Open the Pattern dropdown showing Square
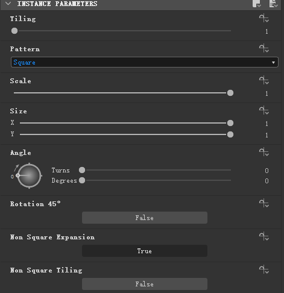 click(145, 62)
